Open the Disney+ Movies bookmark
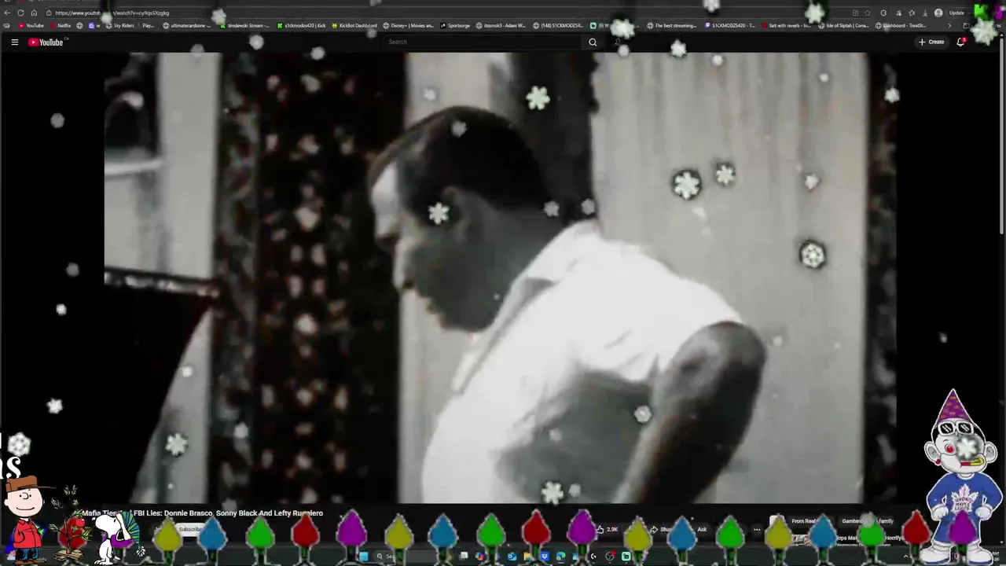The height and width of the screenshot is (566, 1006). 409,26
